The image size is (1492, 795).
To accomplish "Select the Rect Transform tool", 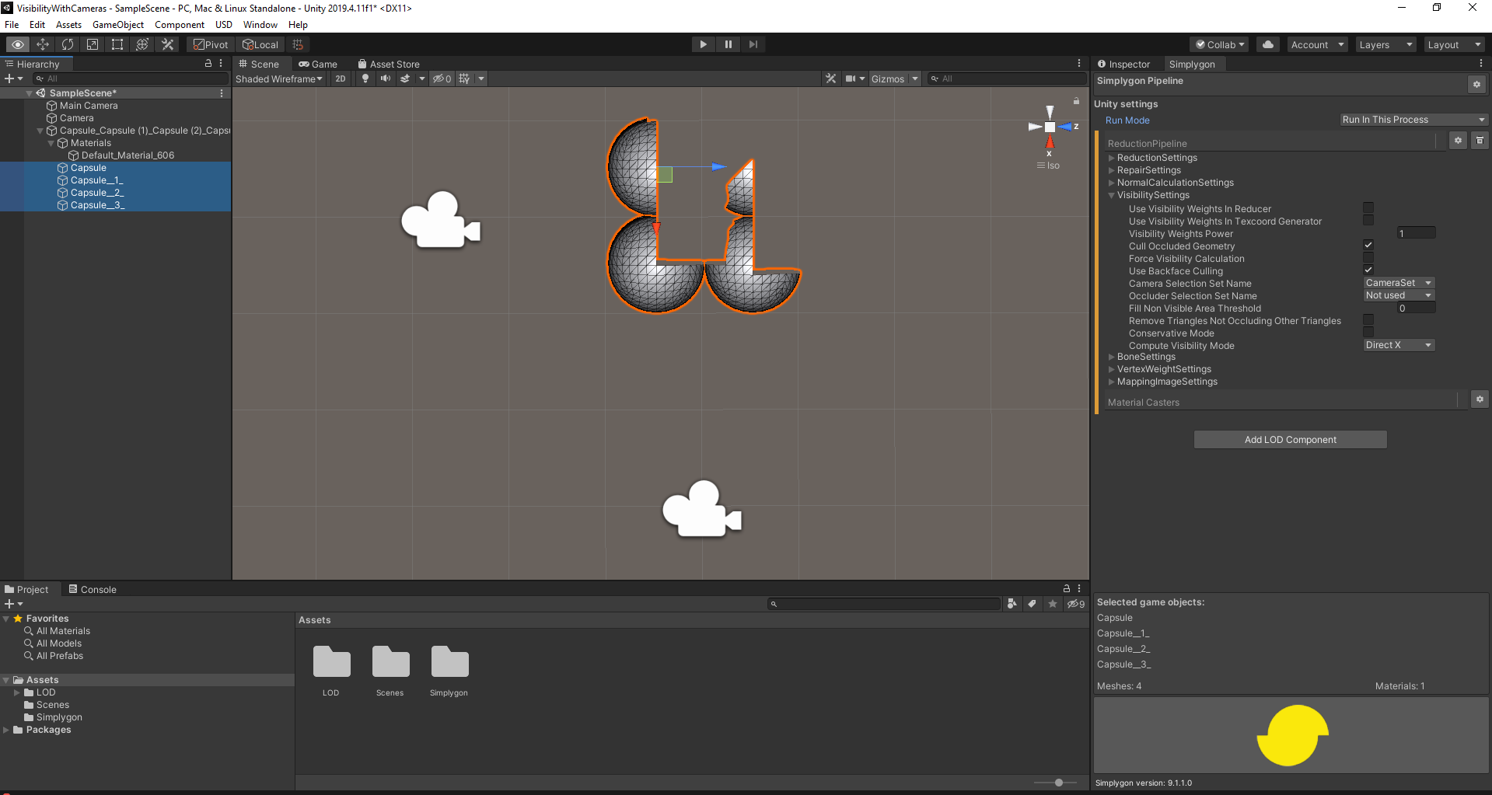I will click(117, 44).
